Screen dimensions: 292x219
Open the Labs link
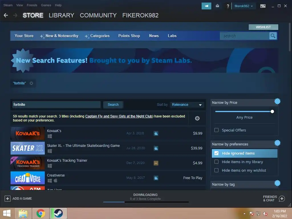(172, 36)
